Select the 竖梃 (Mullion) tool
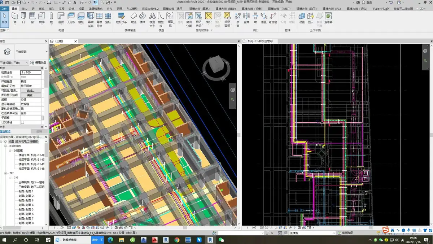This screenshot has width=433, height=244. tap(108, 18)
